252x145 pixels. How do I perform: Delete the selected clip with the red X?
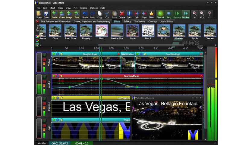[122, 15]
